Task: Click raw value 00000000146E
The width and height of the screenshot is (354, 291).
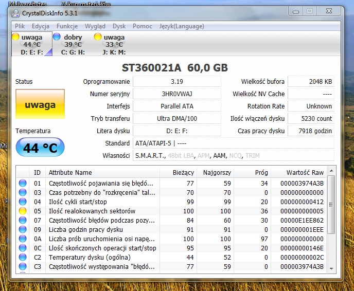Action: pos(302,248)
